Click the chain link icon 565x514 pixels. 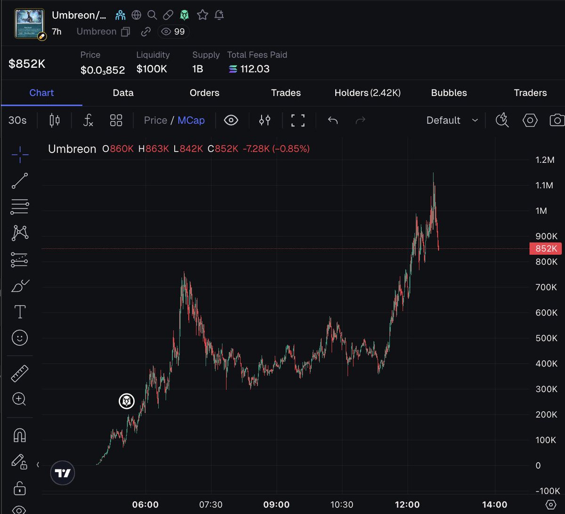(146, 32)
